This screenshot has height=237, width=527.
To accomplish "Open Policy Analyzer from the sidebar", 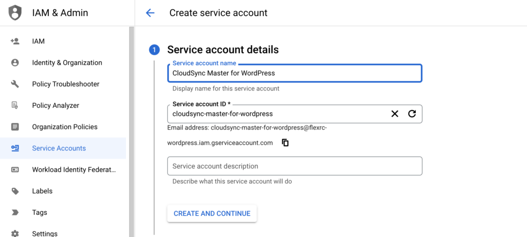I will click(x=56, y=105).
